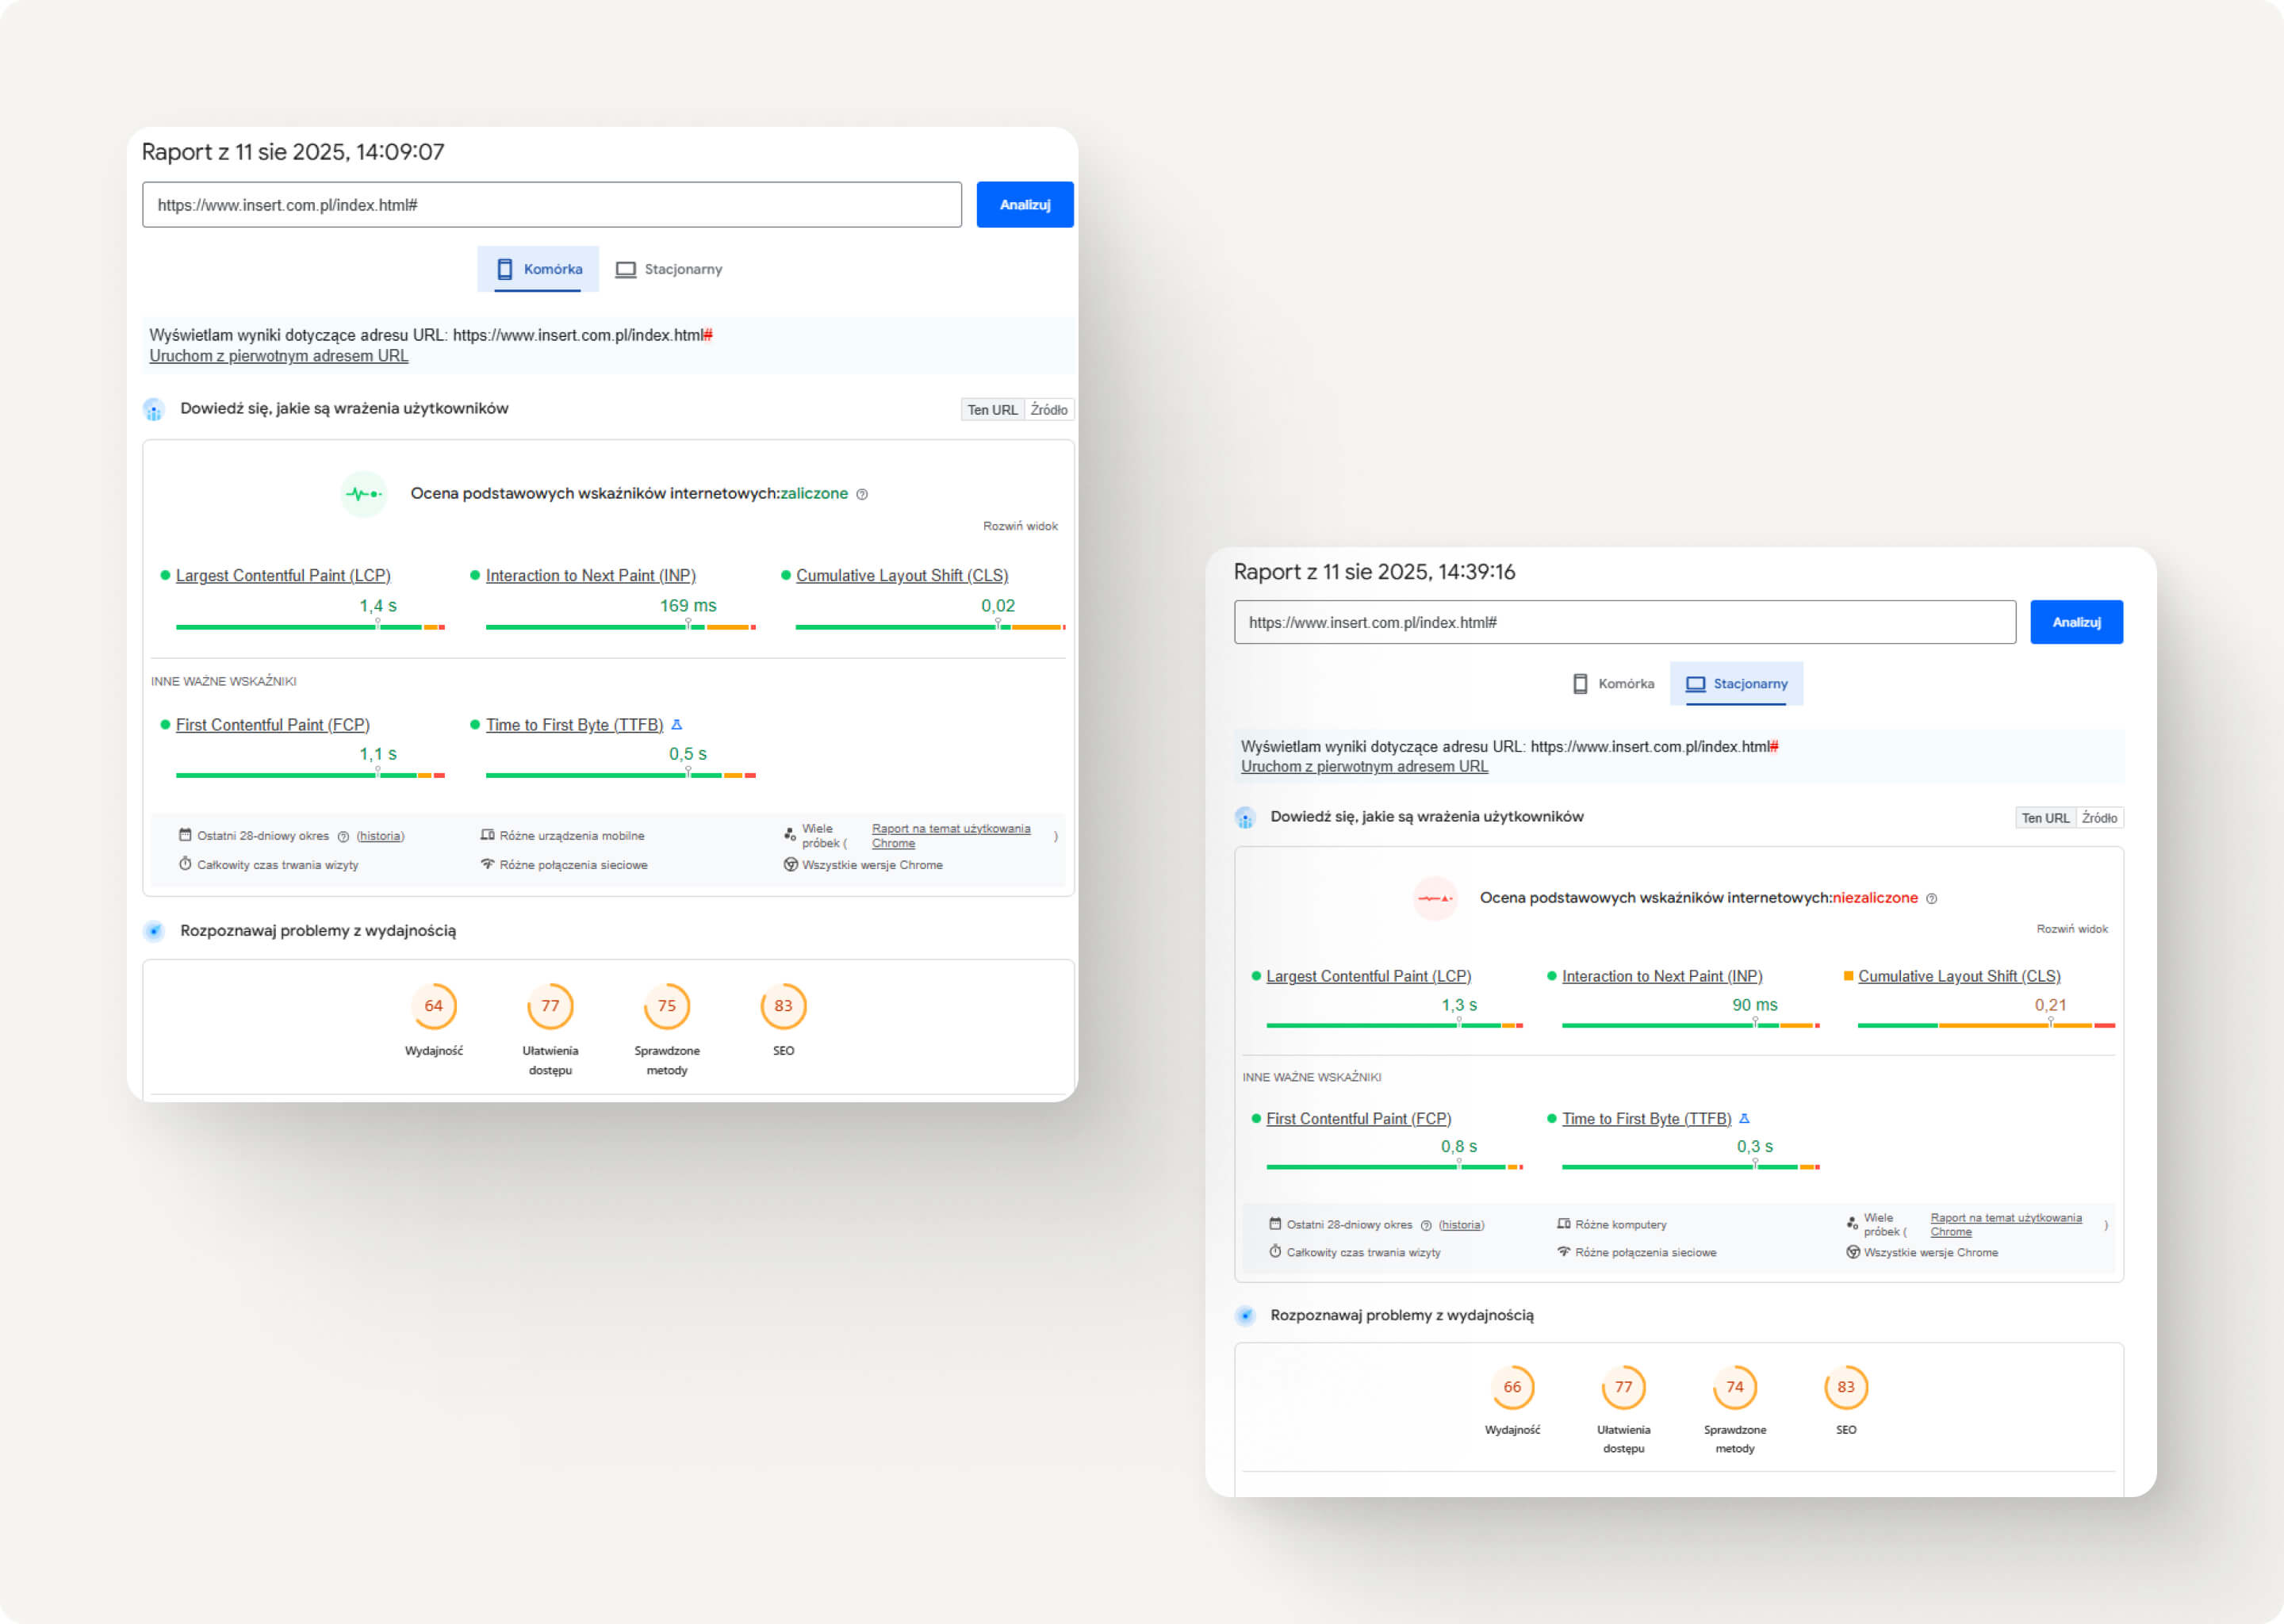
Task: Click wifi icon by 'Różne połączenia sieciowe', 14:39:16 report
Action: coord(1564,1252)
